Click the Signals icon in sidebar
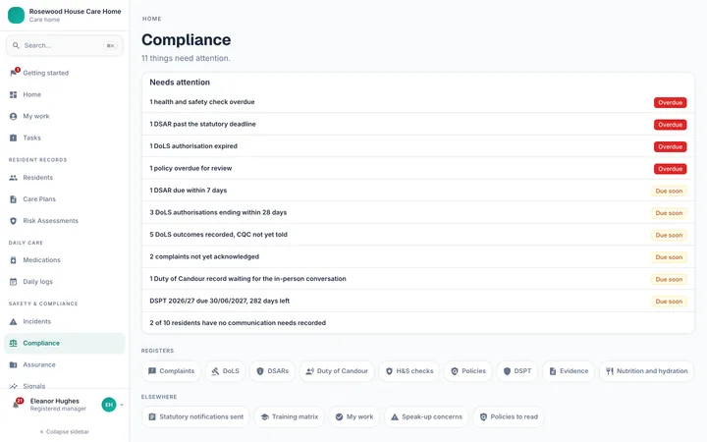The width and height of the screenshot is (707, 442). click(13, 386)
